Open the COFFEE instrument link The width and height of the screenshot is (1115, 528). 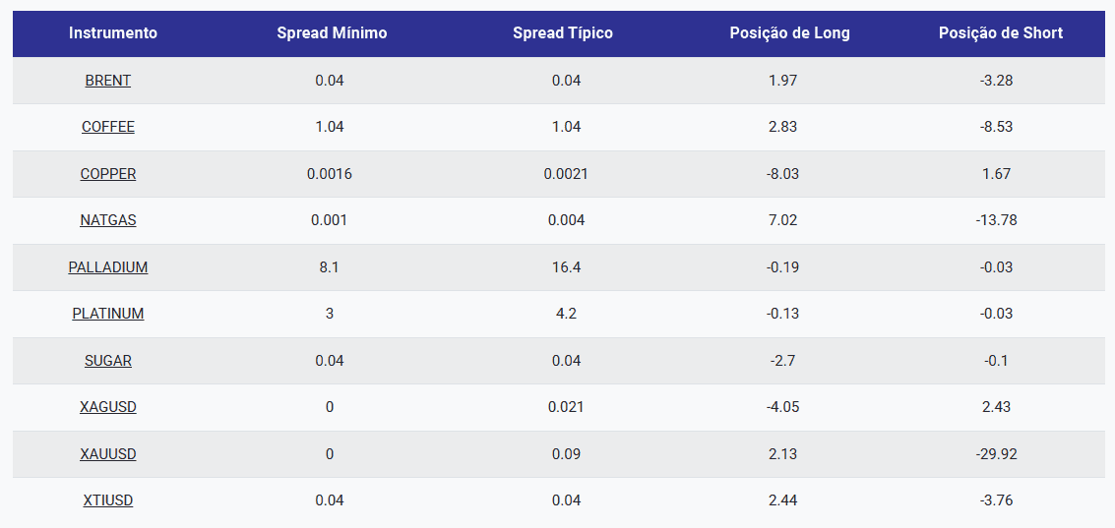click(108, 127)
